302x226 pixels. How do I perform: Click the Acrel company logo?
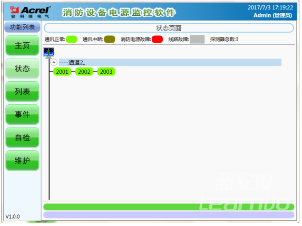tap(31, 12)
